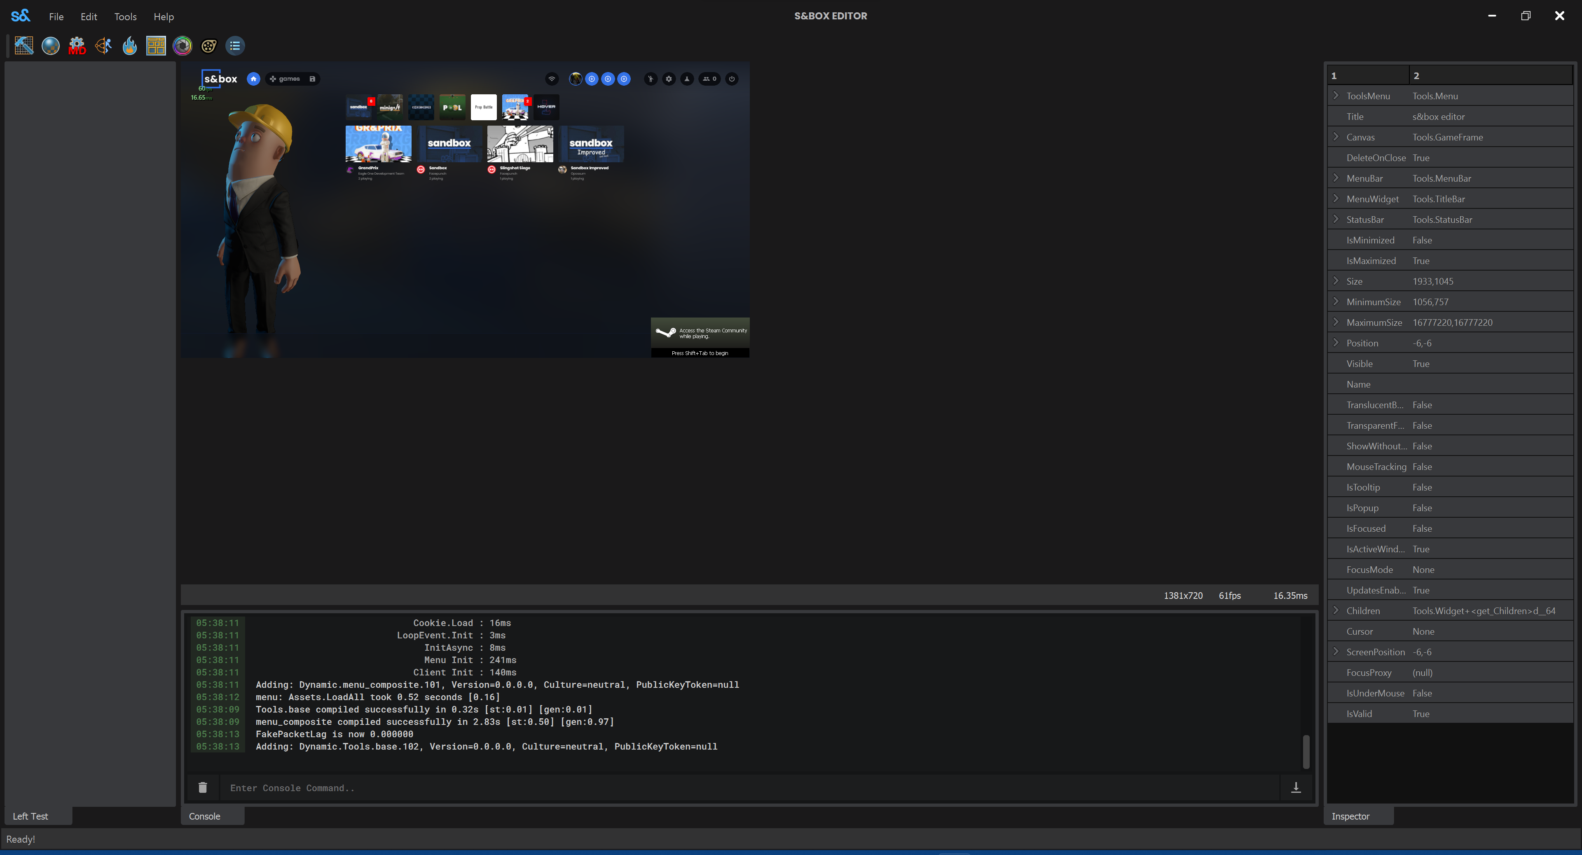Click the Title value s&box editor

point(1438,117)
